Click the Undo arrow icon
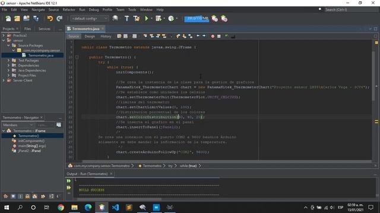The image size is (380, 213). coord(50,18)
